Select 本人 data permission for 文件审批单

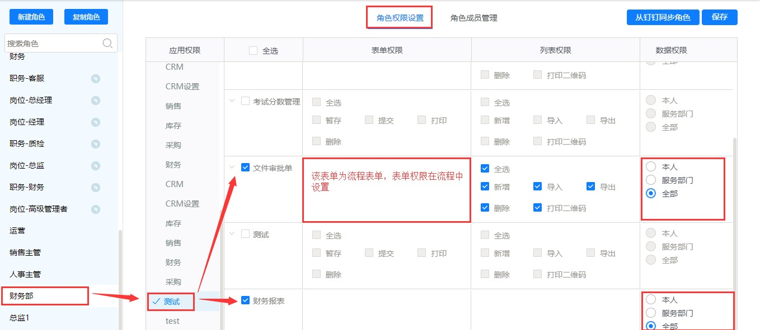point(651,166)
